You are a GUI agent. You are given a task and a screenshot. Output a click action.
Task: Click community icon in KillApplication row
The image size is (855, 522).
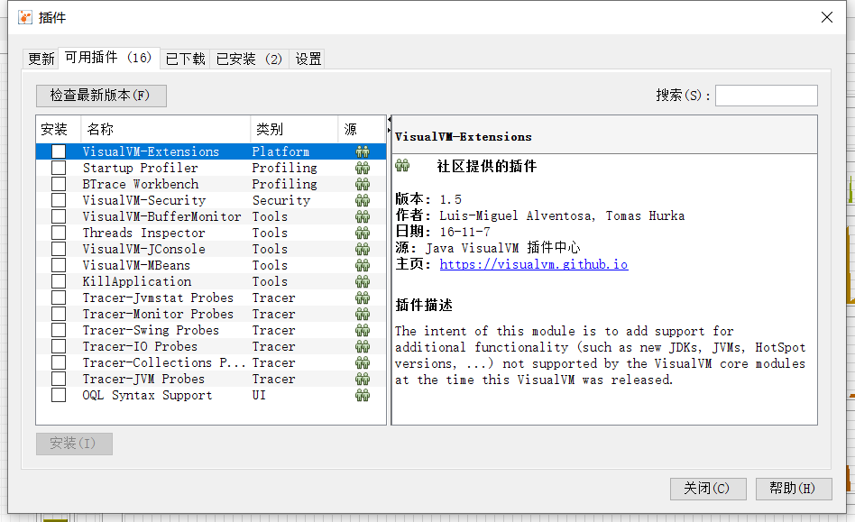363,281
